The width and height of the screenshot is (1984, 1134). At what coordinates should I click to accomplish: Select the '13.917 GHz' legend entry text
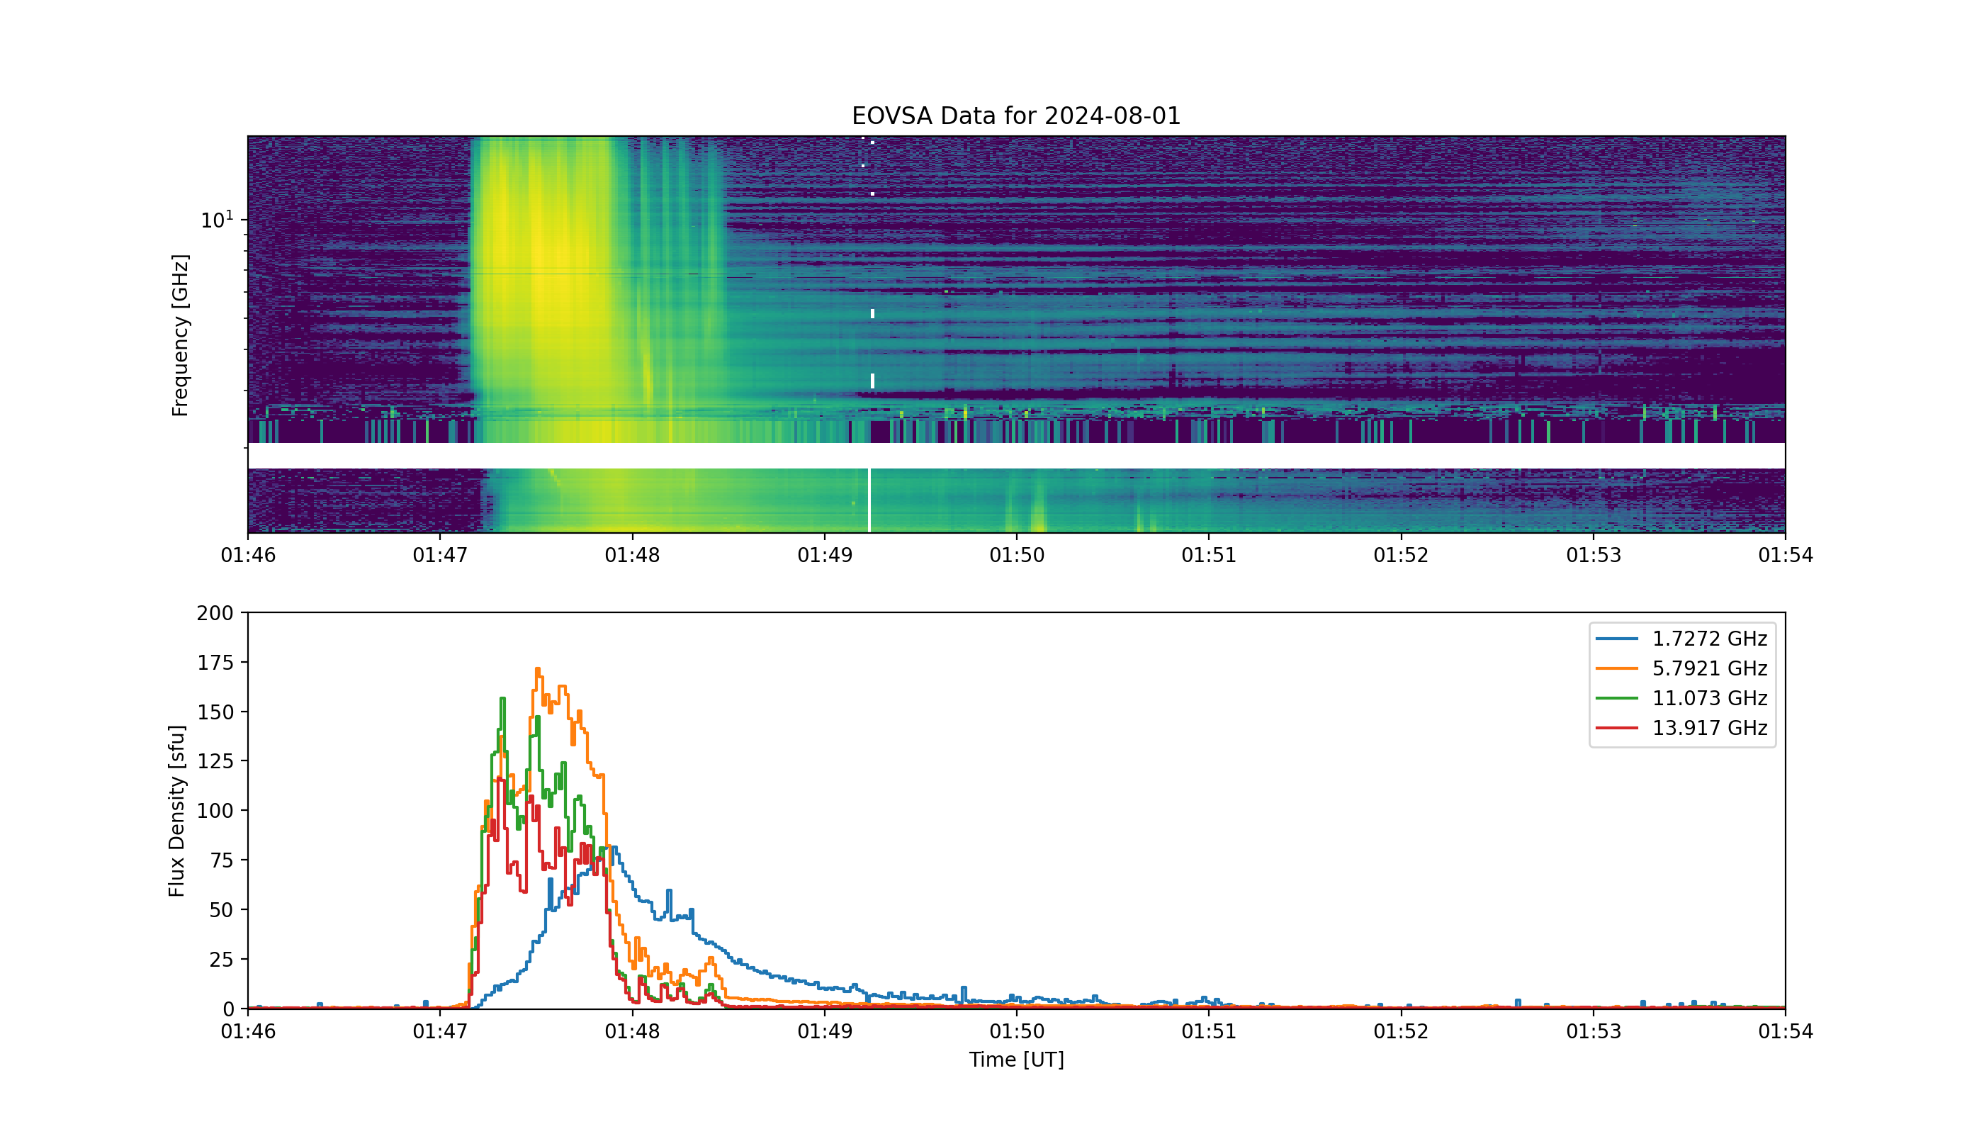click(1710, 727)
